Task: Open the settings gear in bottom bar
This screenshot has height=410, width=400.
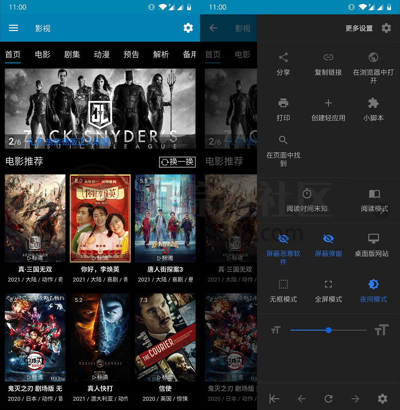Action: point(383,399)
